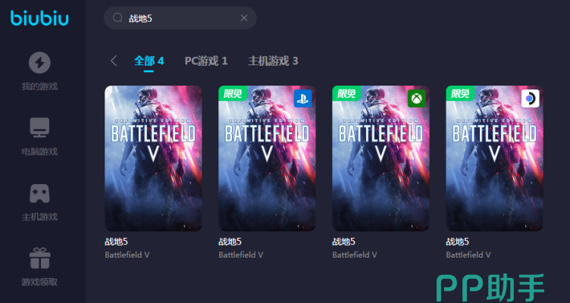The width and height of the screenshot is (570, 303).
Task: Open Battlefield V cover with Steam-style badge
Action: pos(495,158)
